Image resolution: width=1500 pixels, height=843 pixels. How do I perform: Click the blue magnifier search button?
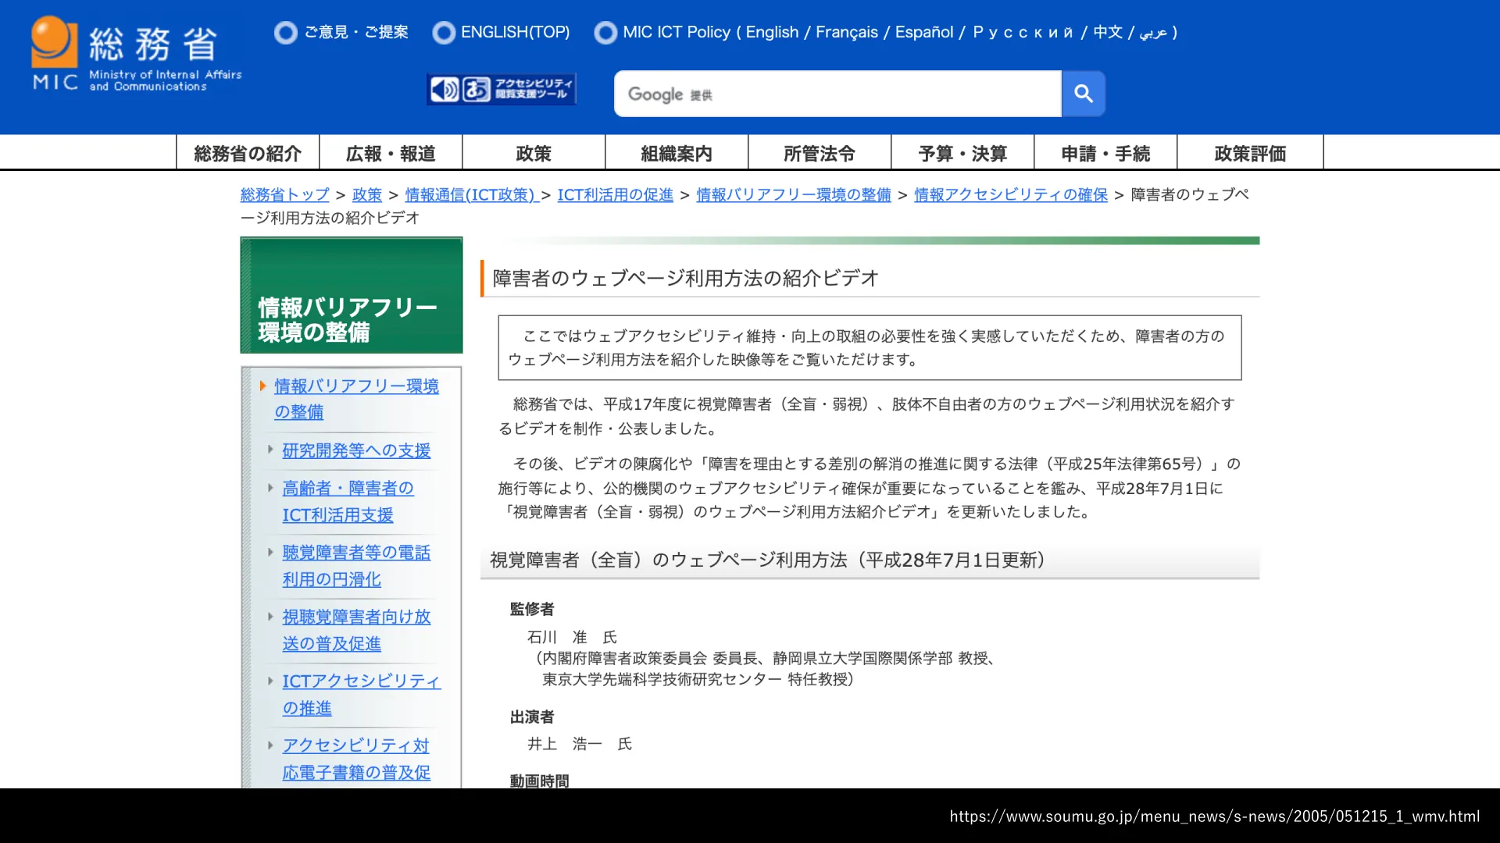click(1083, 94)
